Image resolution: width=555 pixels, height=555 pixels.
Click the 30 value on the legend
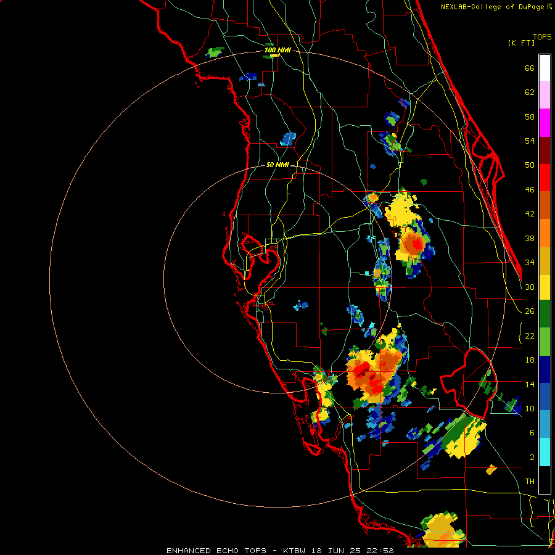(530, 287)
